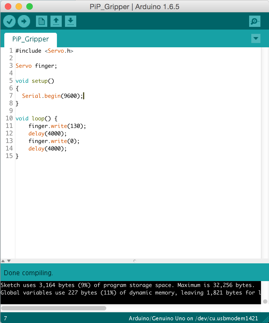Expand options via the tab chevron on the right

pyautogui.click(x=256, y=38)
